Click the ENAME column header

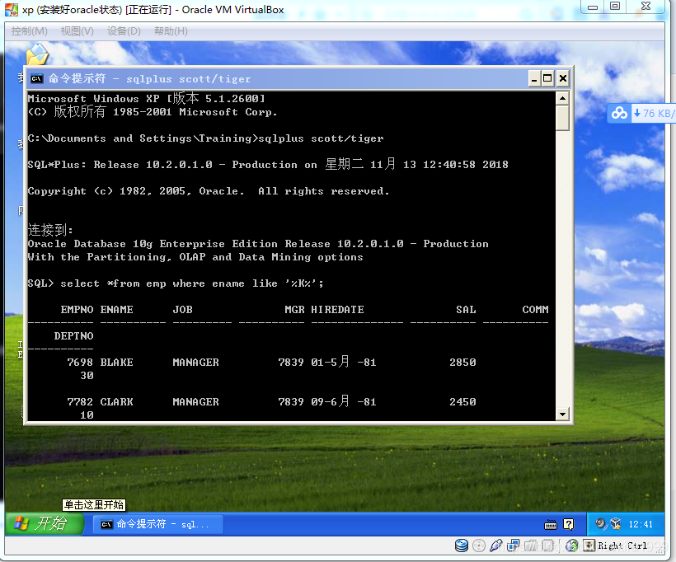(116, 310)
